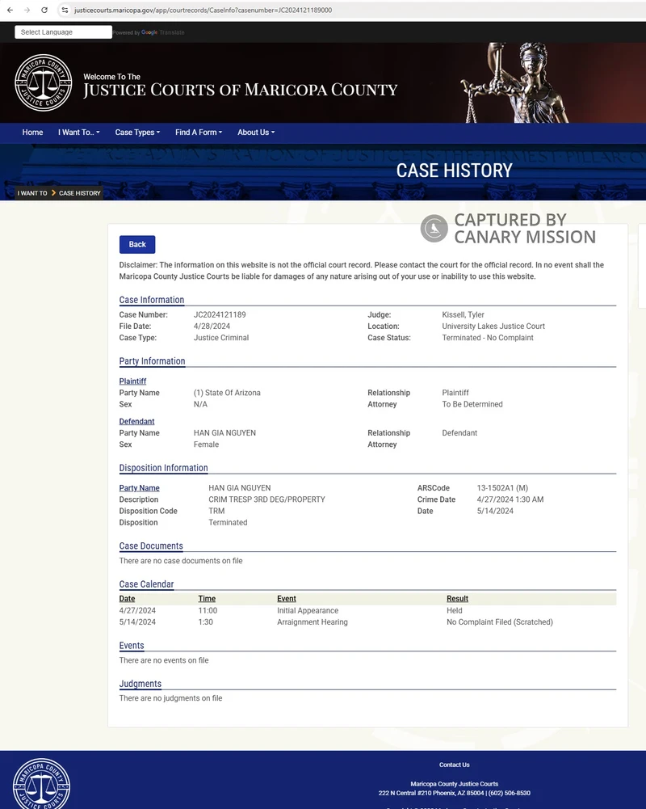Screen dimensions: 646x809
Task: Click crime date 4/27/2024 1:30 AM
Action: 510,499
